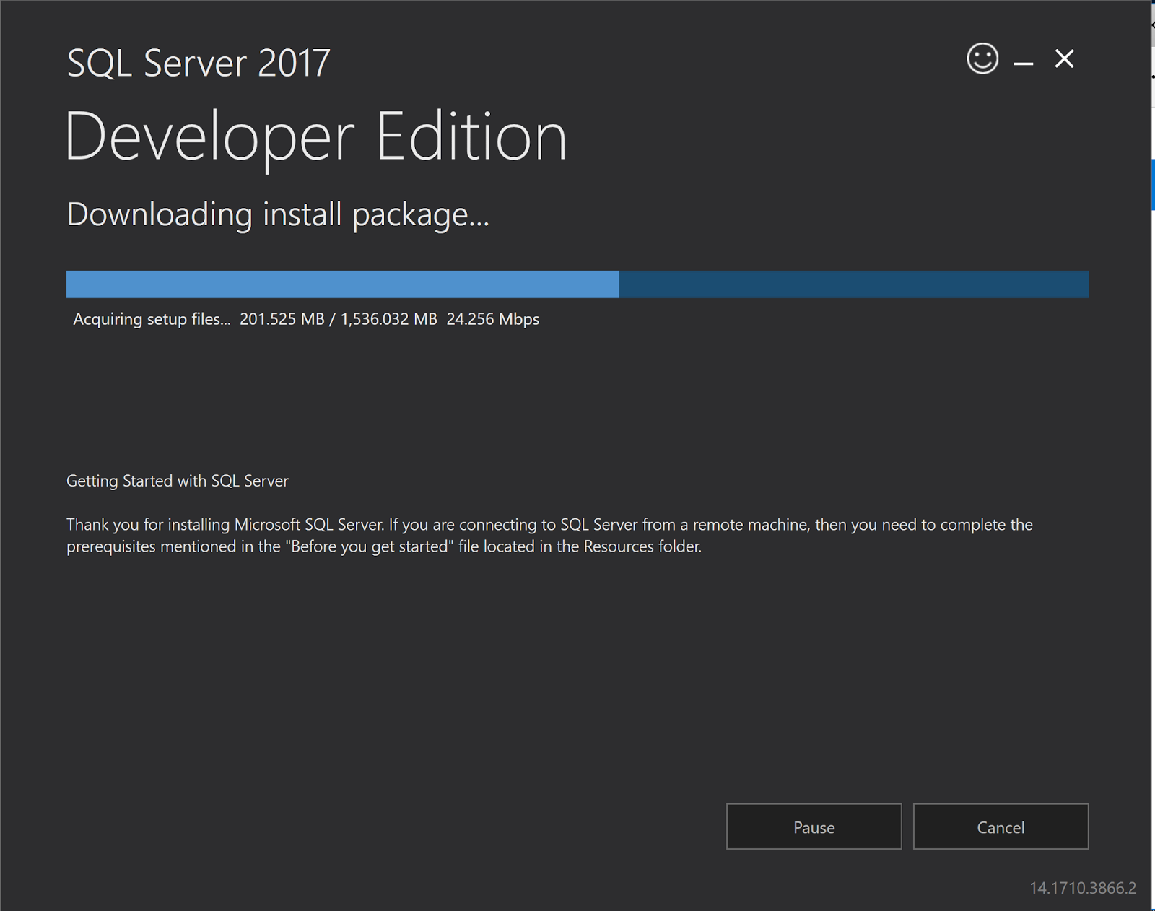Viewport: 1155px width, 911px height.
Task: Click the download progress bar
Action: pos(577,284)
